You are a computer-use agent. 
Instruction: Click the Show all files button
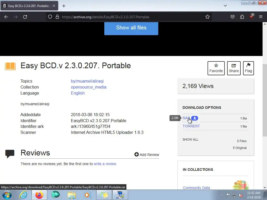click(131, 28)
